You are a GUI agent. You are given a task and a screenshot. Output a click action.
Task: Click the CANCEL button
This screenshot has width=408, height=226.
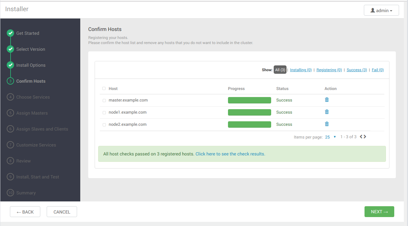pos(62,212)
